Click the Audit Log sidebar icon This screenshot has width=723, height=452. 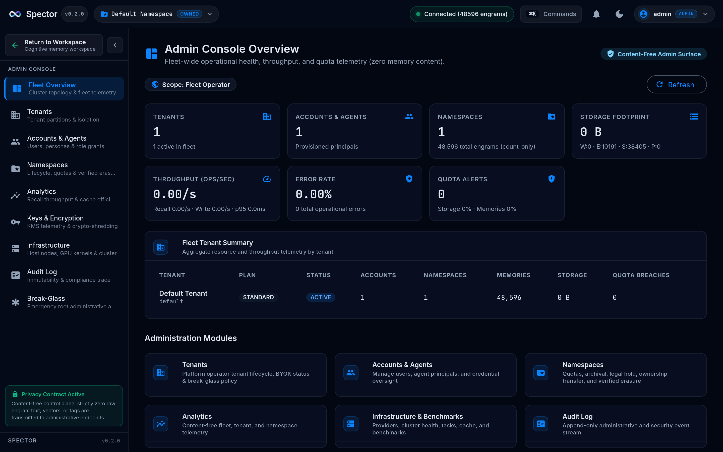(16, 275)
